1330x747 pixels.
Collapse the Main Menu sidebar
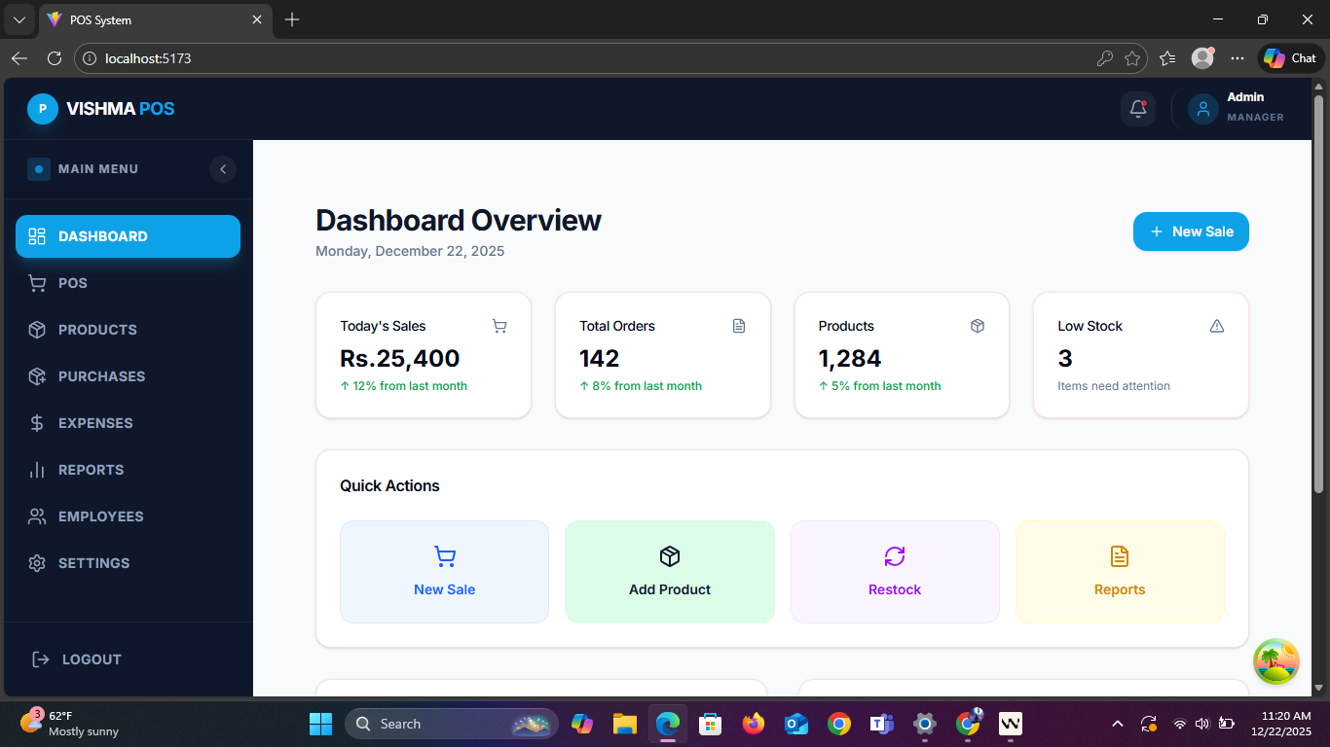(x=223, y=169)
